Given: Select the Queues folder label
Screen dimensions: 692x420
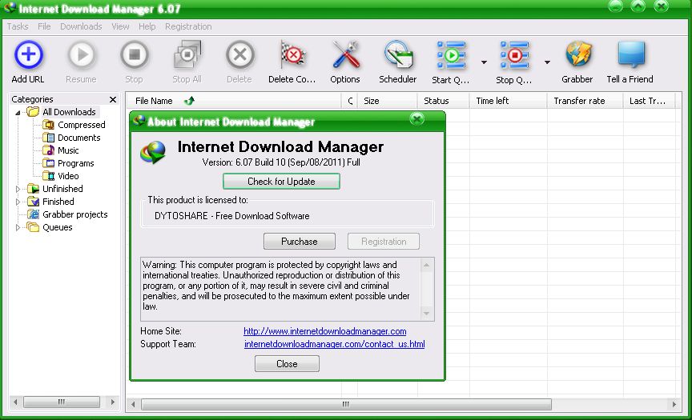Looking at the screenshot, I should pos(58,227).
